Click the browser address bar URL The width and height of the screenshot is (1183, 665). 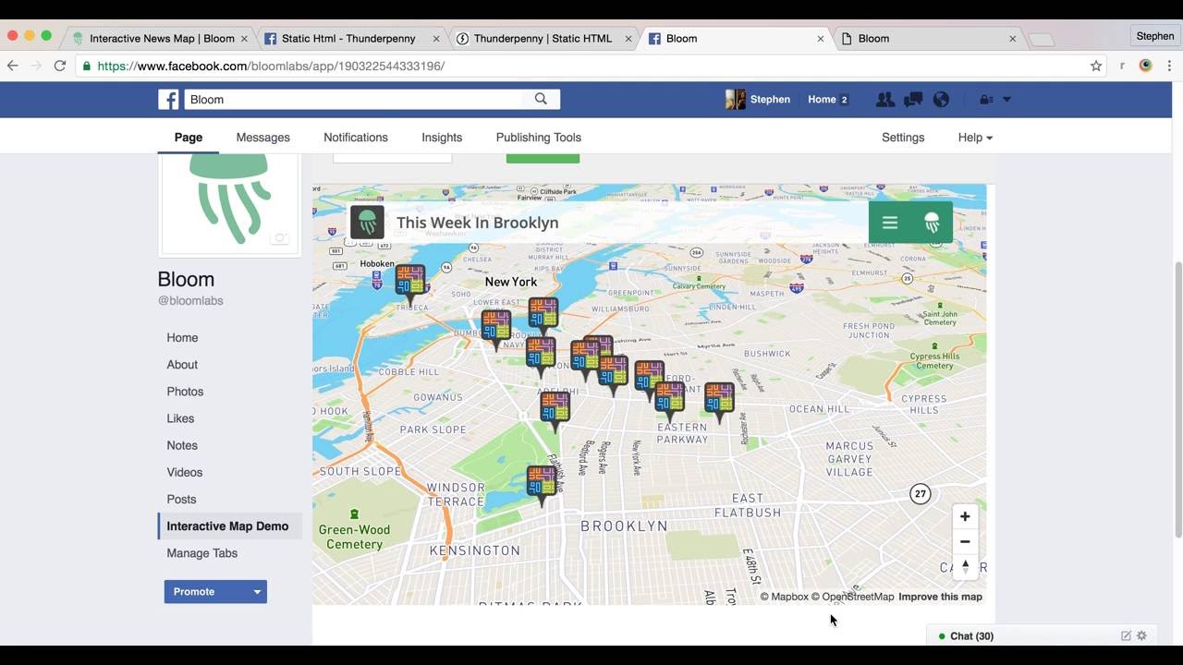pos(271,66)
